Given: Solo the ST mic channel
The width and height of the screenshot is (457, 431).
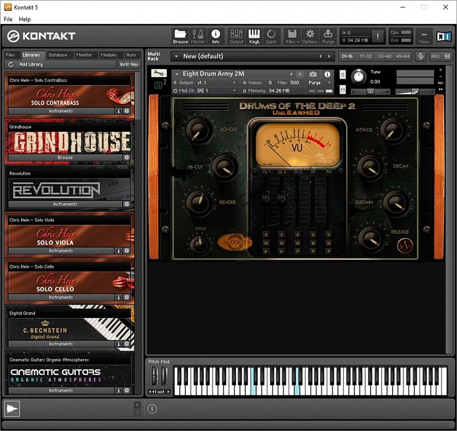Looking at the screenshot, I should [x=313, y=235].
